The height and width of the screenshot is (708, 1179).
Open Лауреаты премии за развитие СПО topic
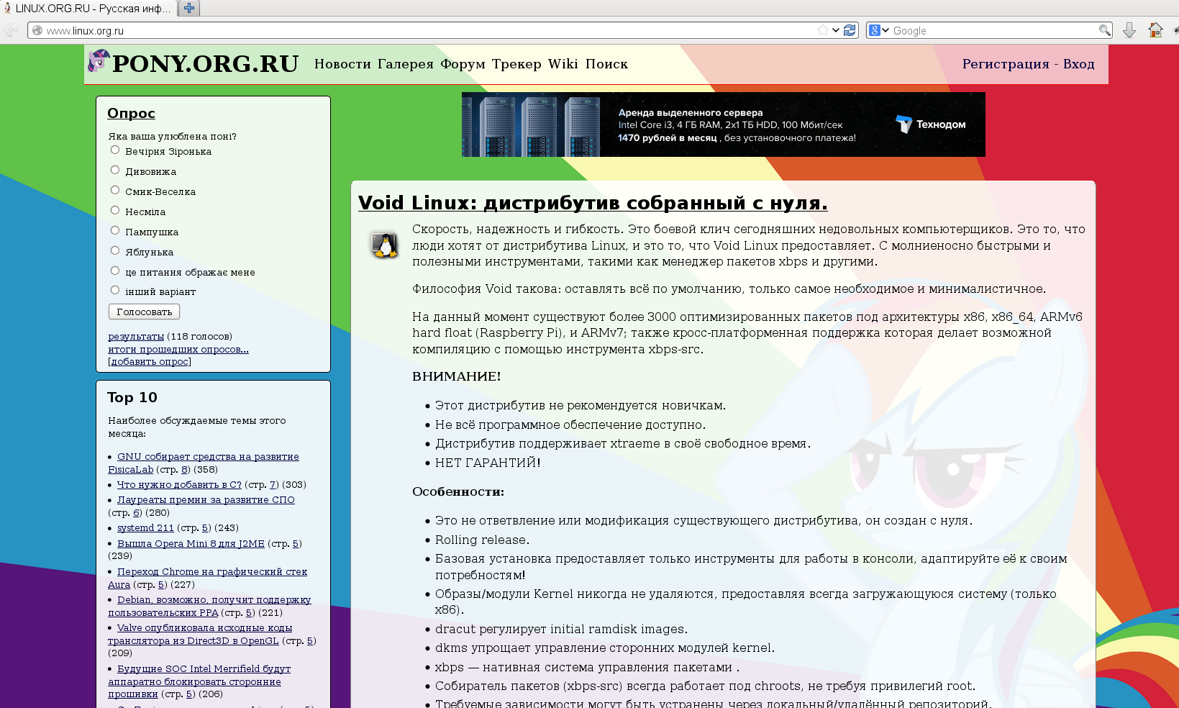[x=206, y=499]
